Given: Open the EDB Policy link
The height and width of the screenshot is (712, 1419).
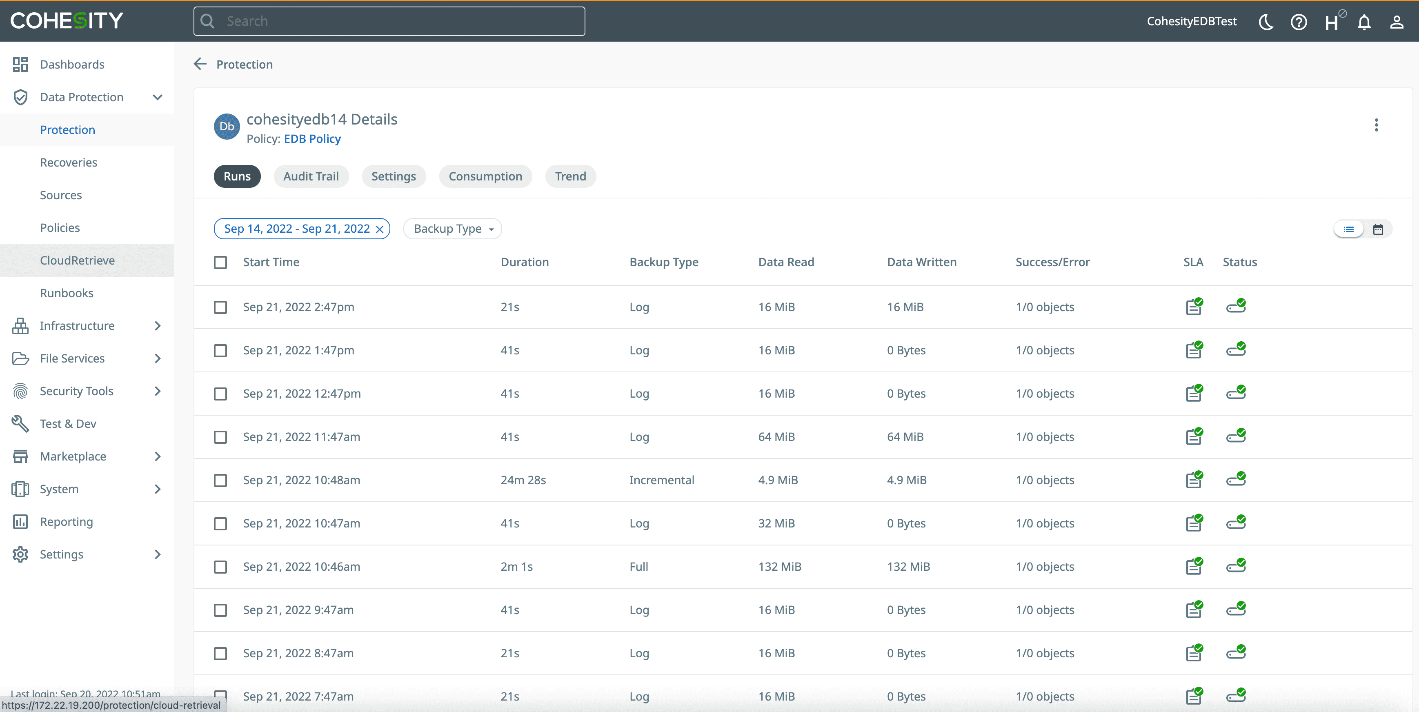Looking at the screenshot, I should point(312,139).
